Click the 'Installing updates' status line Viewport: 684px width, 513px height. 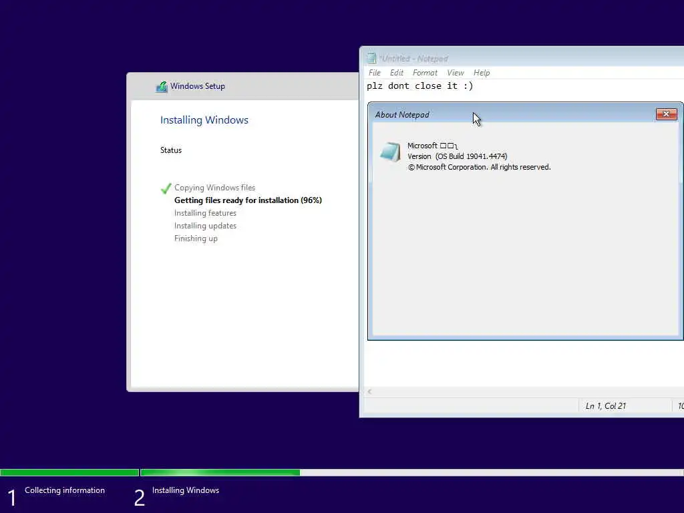coord(205,226)
